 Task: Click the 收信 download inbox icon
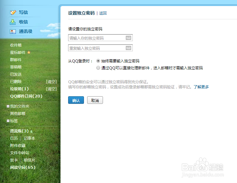(x=13, y=22)
